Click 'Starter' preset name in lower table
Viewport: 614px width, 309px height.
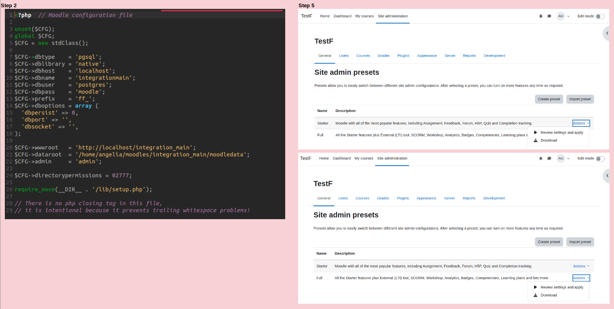click(322, 266)
